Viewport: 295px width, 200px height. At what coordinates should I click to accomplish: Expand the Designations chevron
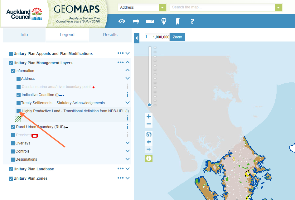128,159
